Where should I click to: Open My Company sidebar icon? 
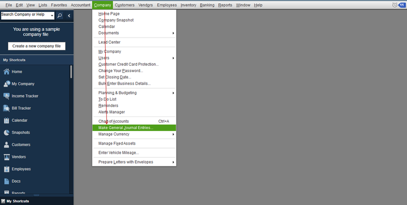[7, 84]
